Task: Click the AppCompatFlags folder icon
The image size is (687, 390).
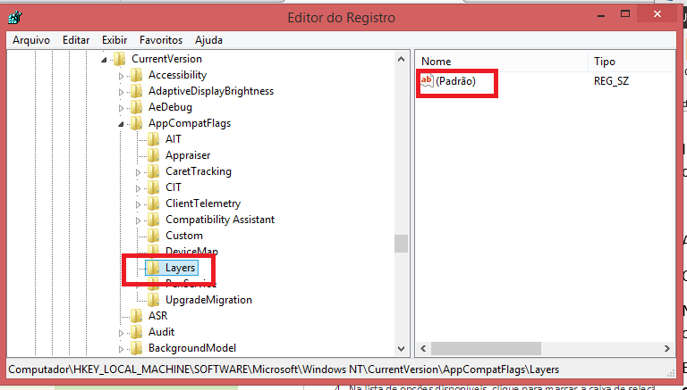Action: pos(136,123)
